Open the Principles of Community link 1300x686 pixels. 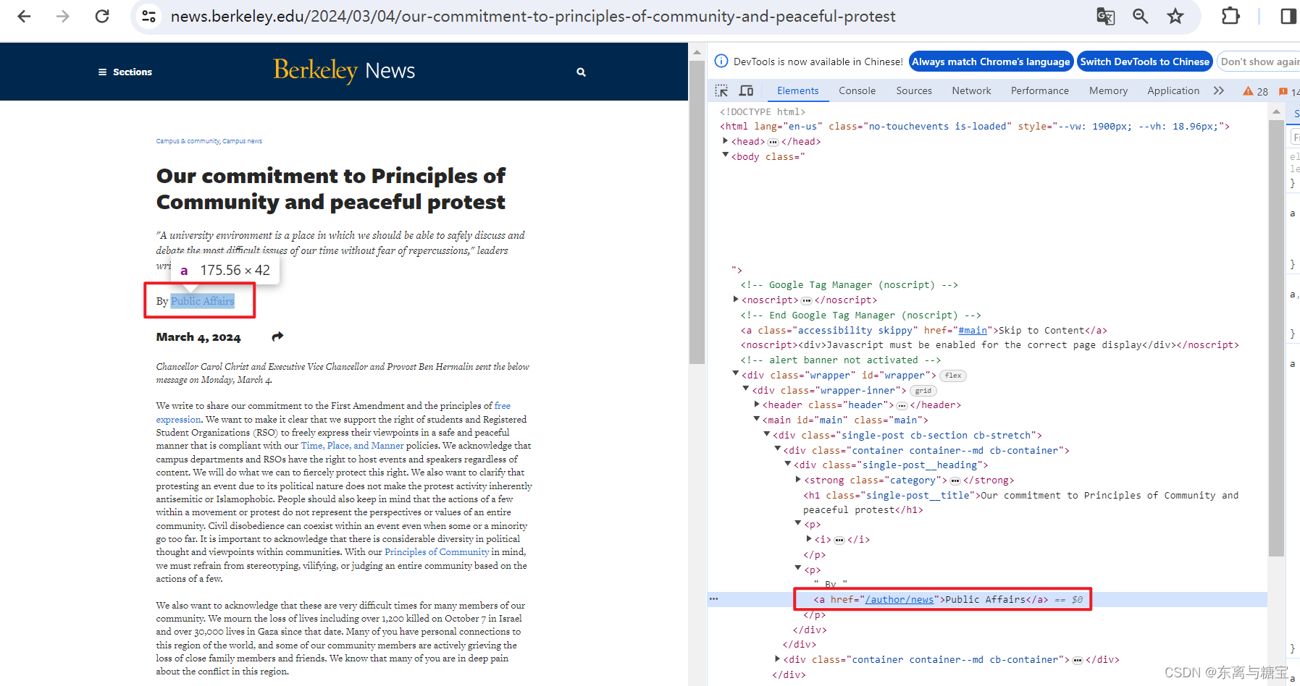tap(437, 552)
